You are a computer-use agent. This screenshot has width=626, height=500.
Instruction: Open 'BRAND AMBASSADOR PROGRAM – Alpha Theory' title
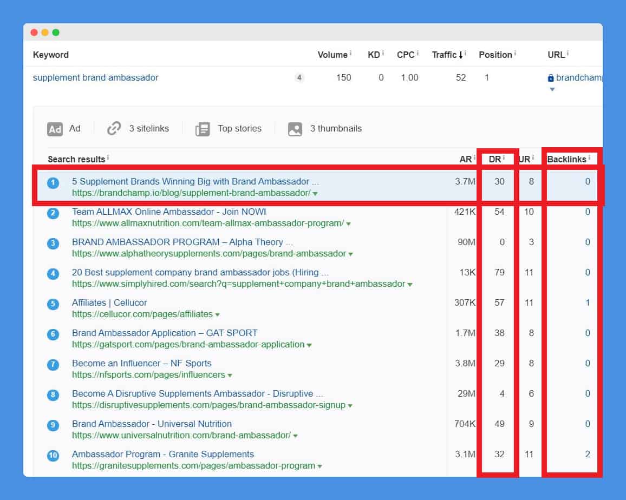(x=182, y=242)
